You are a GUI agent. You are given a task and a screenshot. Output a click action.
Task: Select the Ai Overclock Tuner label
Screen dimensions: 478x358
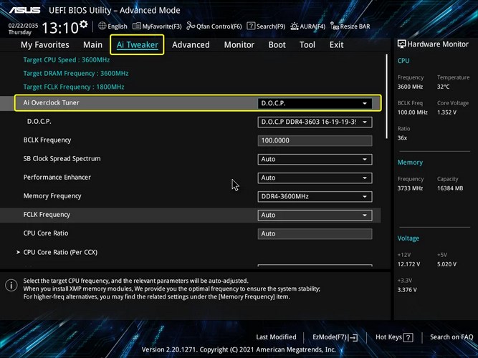[x=51, y=102]
